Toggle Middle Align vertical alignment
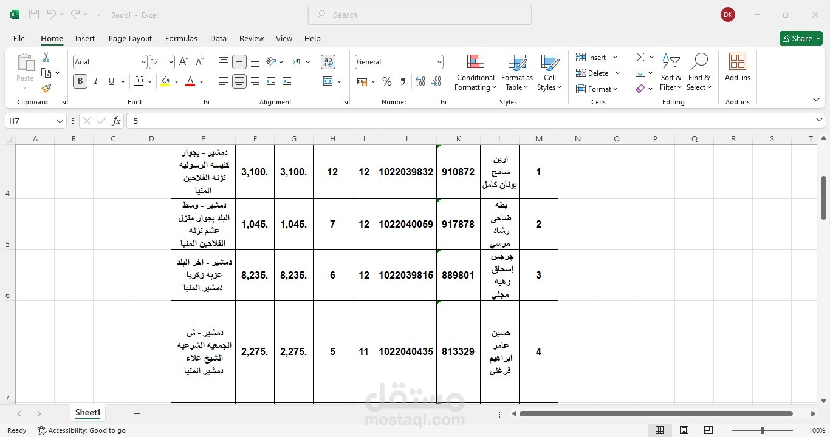Screen dimensions: 830x437 click(239, 62)
